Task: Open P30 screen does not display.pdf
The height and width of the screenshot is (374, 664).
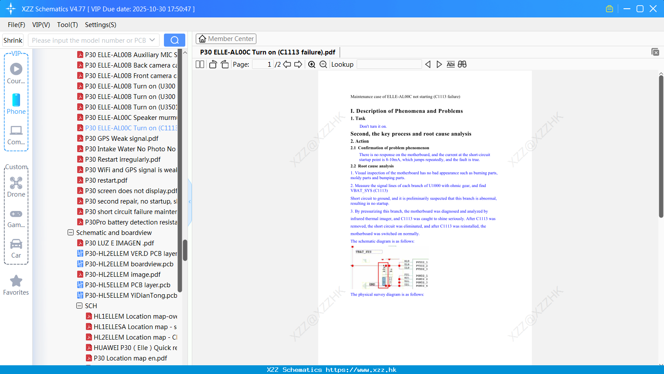Action: pos(127,191)
